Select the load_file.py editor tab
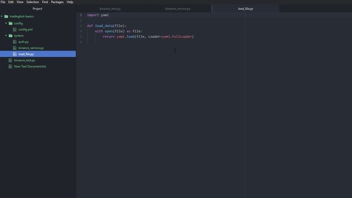Viewport: 352px width, 198px height. 245,9
